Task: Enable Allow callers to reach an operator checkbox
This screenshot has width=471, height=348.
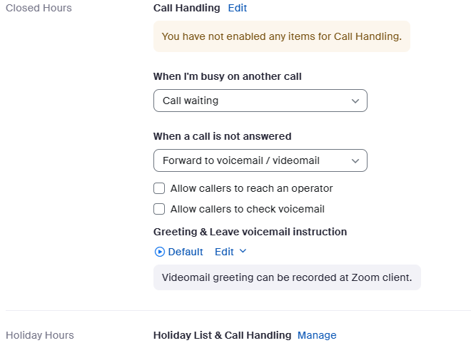Action: [x=159, y=189]
